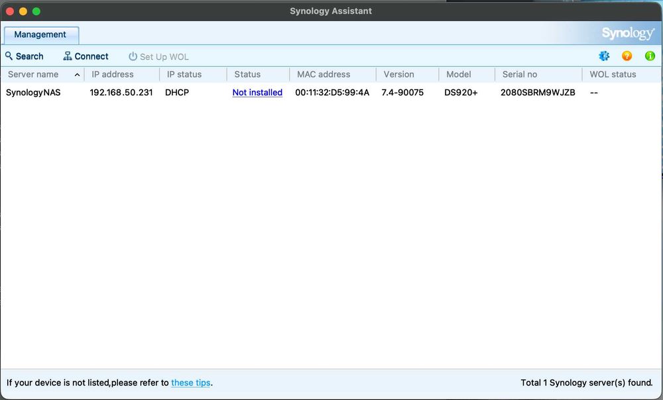Viewport: 663px width, 400px height.
Task: Open the green info about icon
Action: point(650,56)
